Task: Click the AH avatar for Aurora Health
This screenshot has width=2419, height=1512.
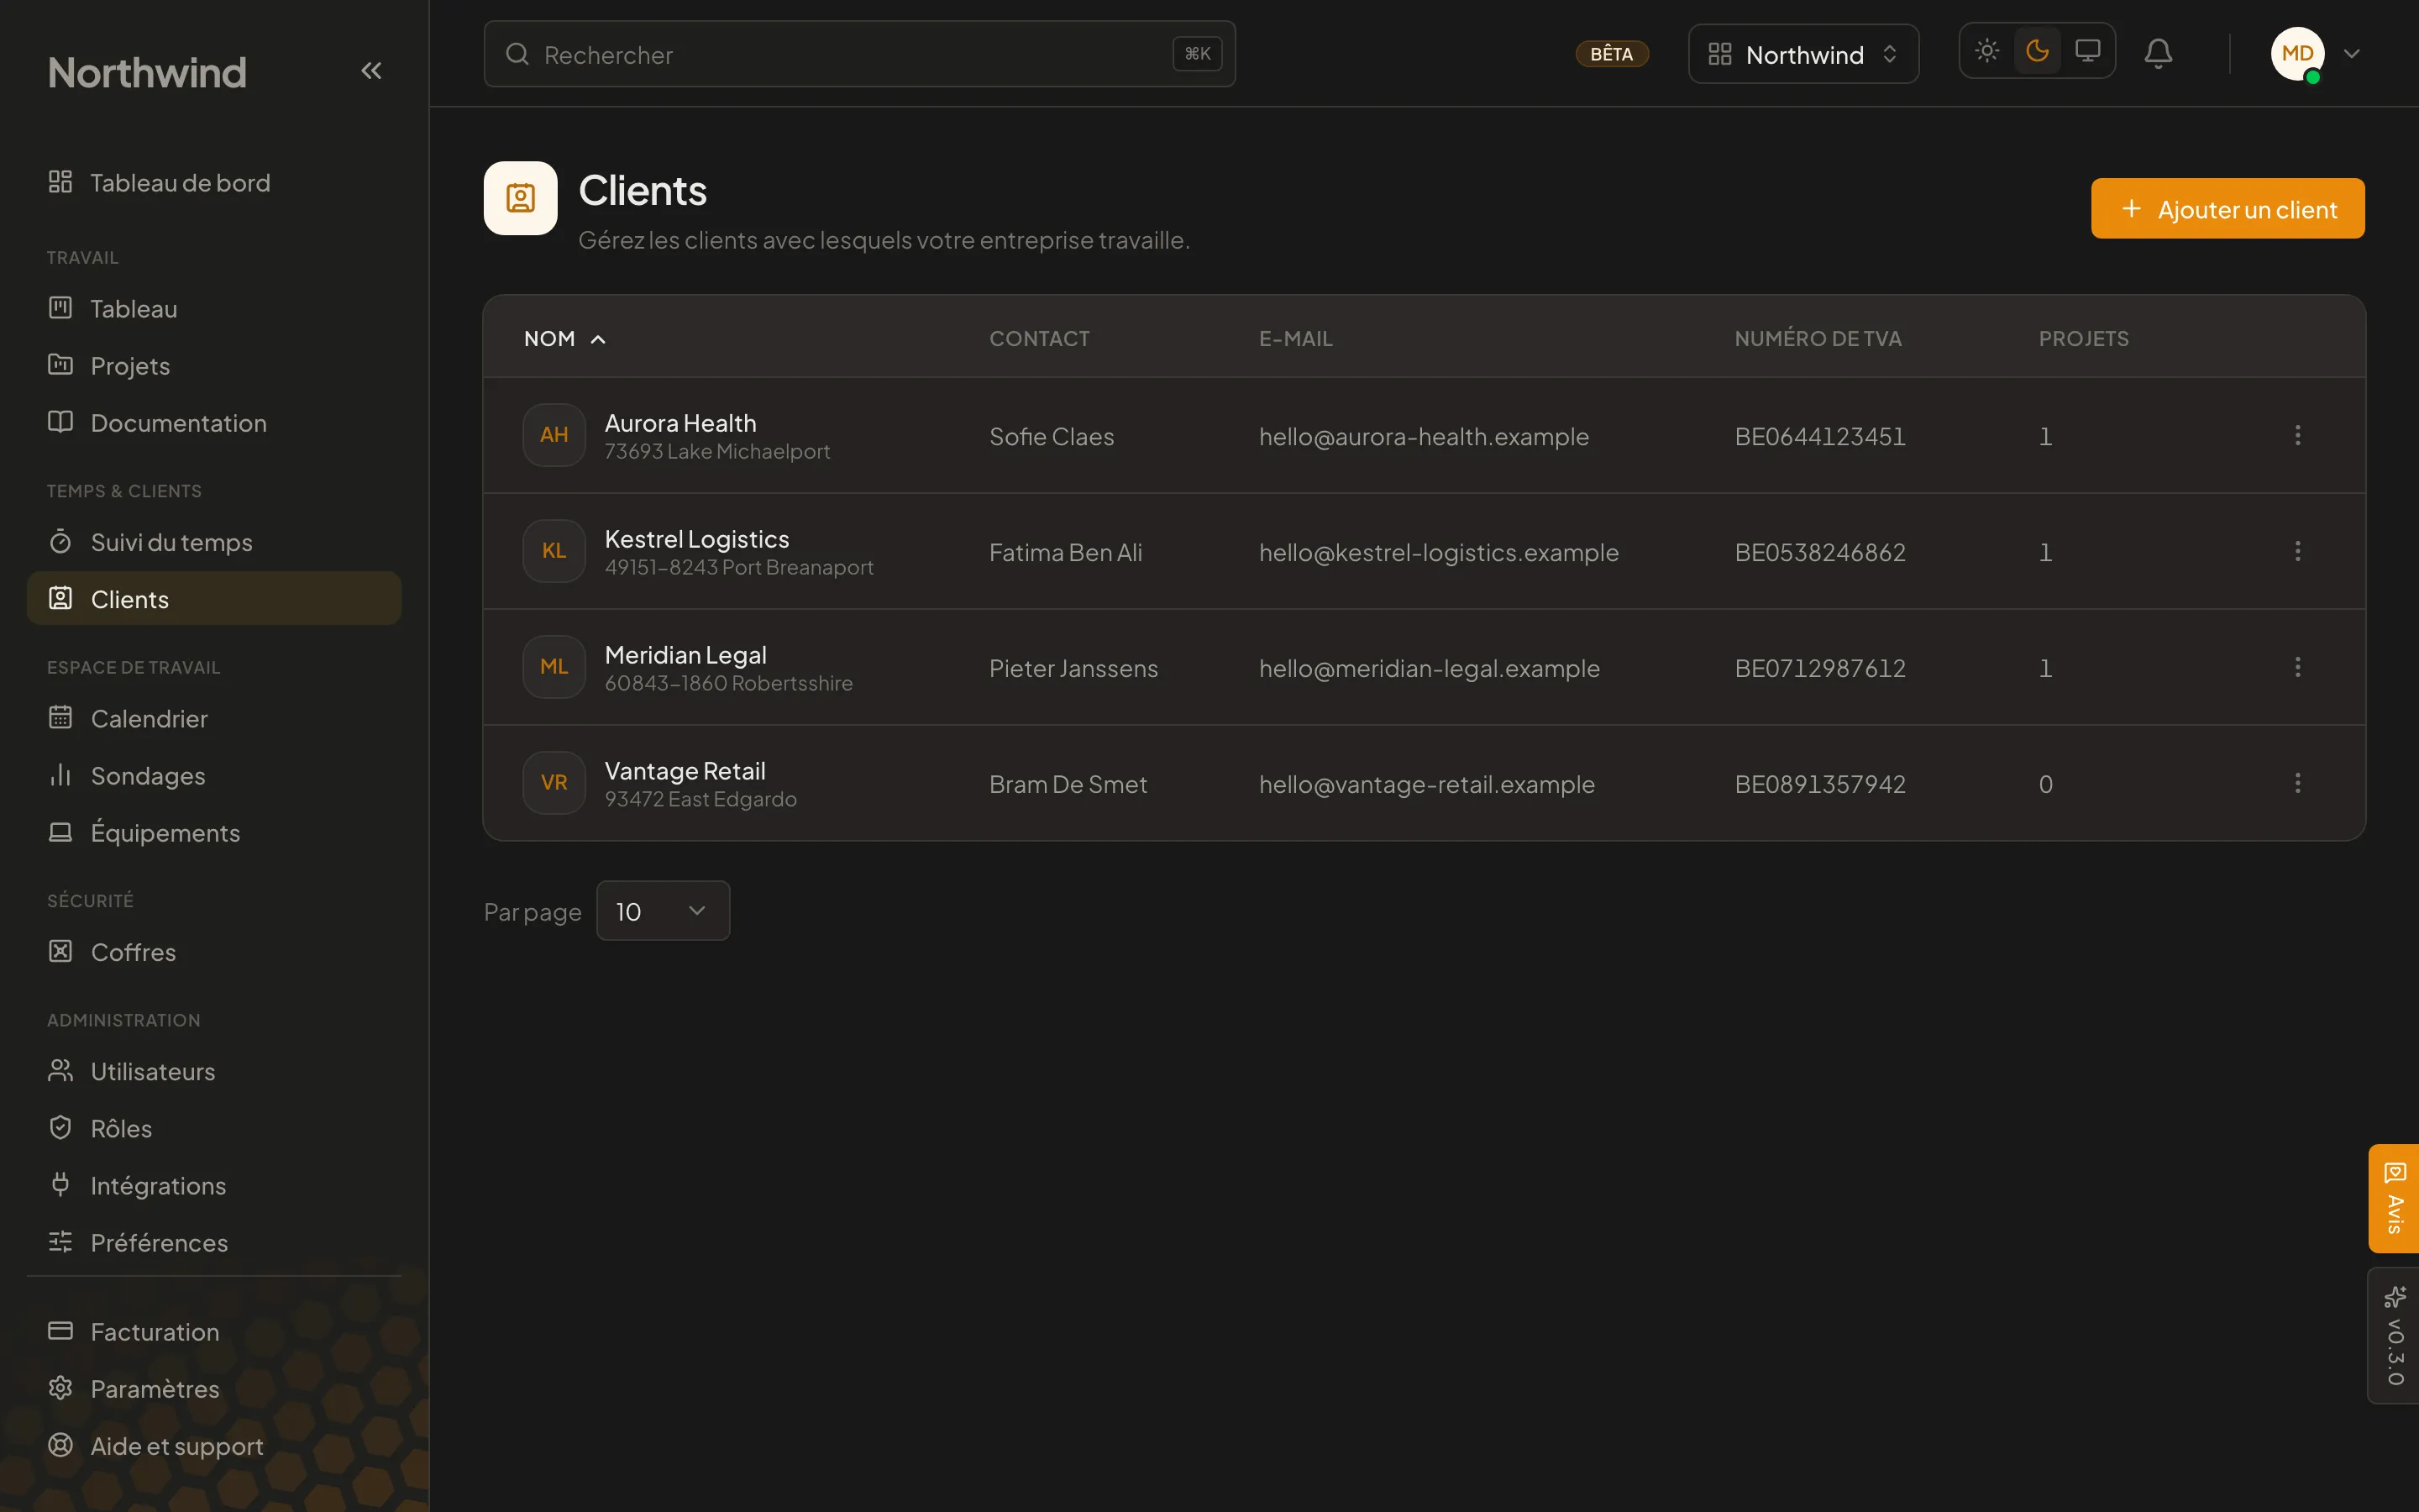Action: click(554, 435)
